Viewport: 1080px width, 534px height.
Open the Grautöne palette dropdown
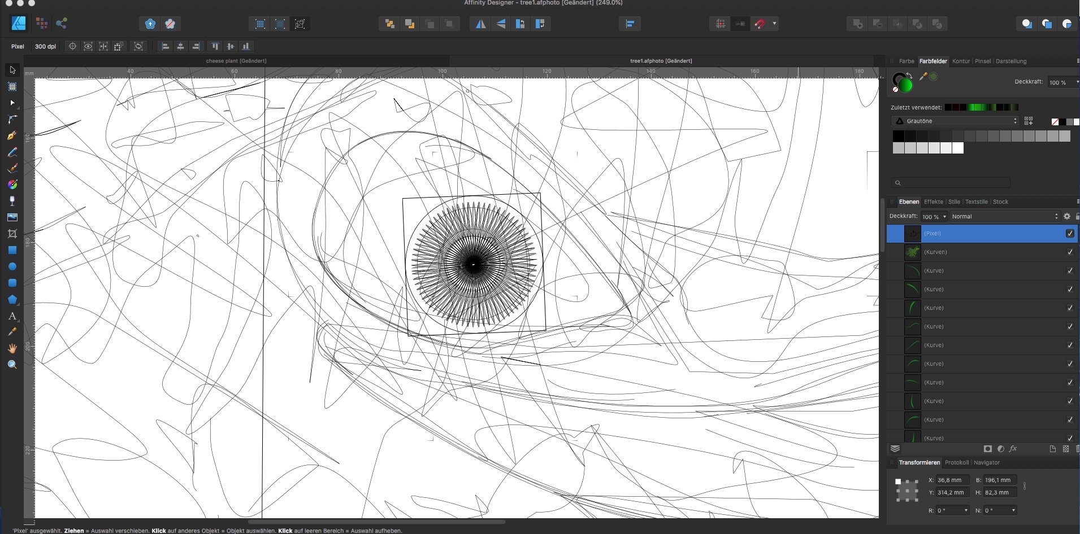955,121
